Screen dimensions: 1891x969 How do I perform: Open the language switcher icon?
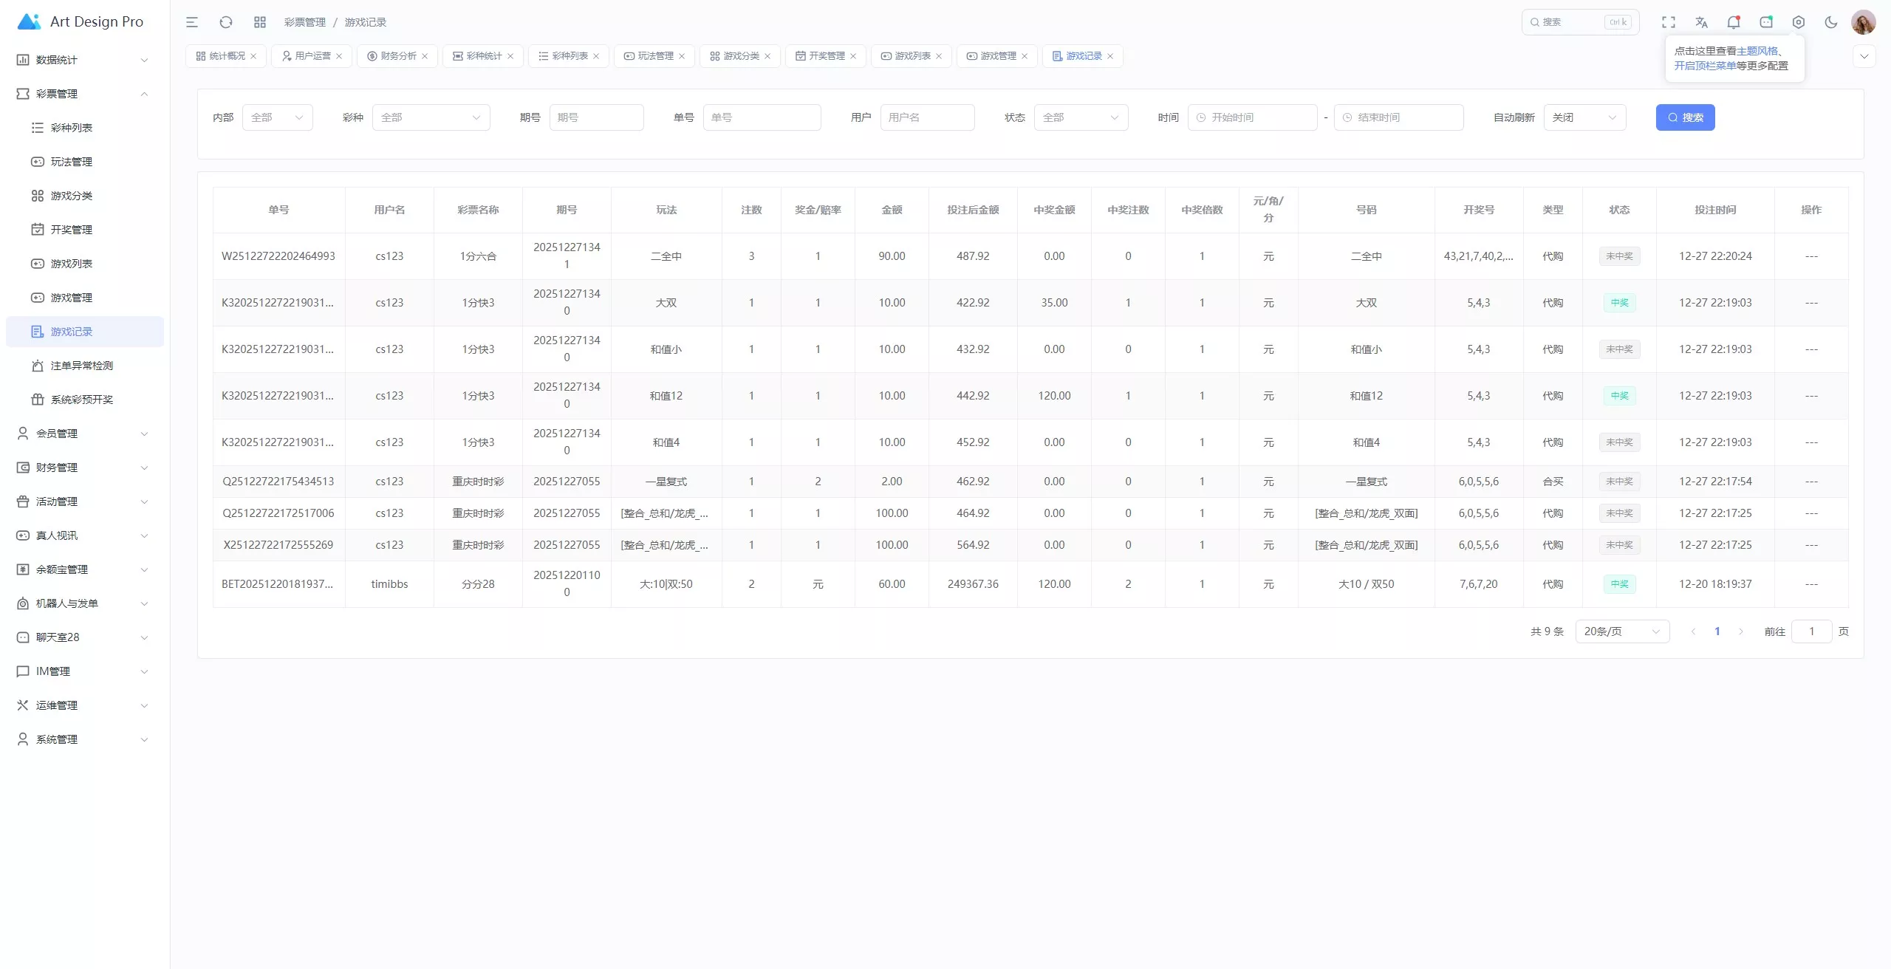[x=1701, y=22]
